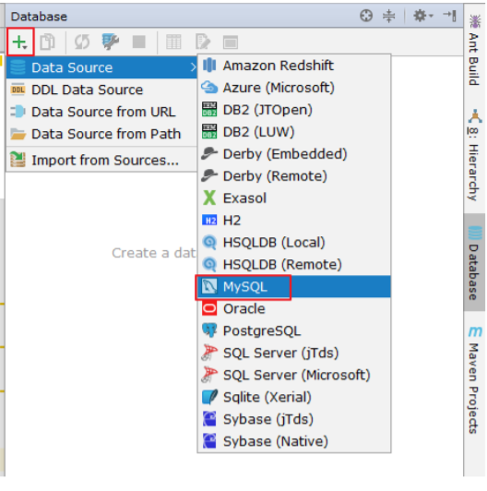The width and height of the screenshot is (487, 491).
Task: Select Derby (Embedded) entry
Action: tap(294, 154)
